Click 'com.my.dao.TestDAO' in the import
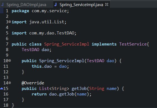Viewport: 157px width, 108px height. tap(52, 33)
